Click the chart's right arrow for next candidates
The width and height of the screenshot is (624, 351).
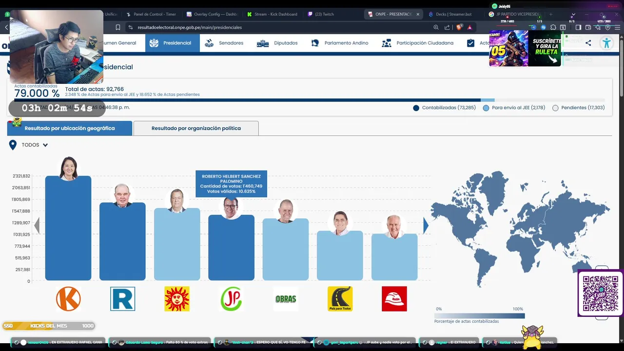tap(426, 226)
